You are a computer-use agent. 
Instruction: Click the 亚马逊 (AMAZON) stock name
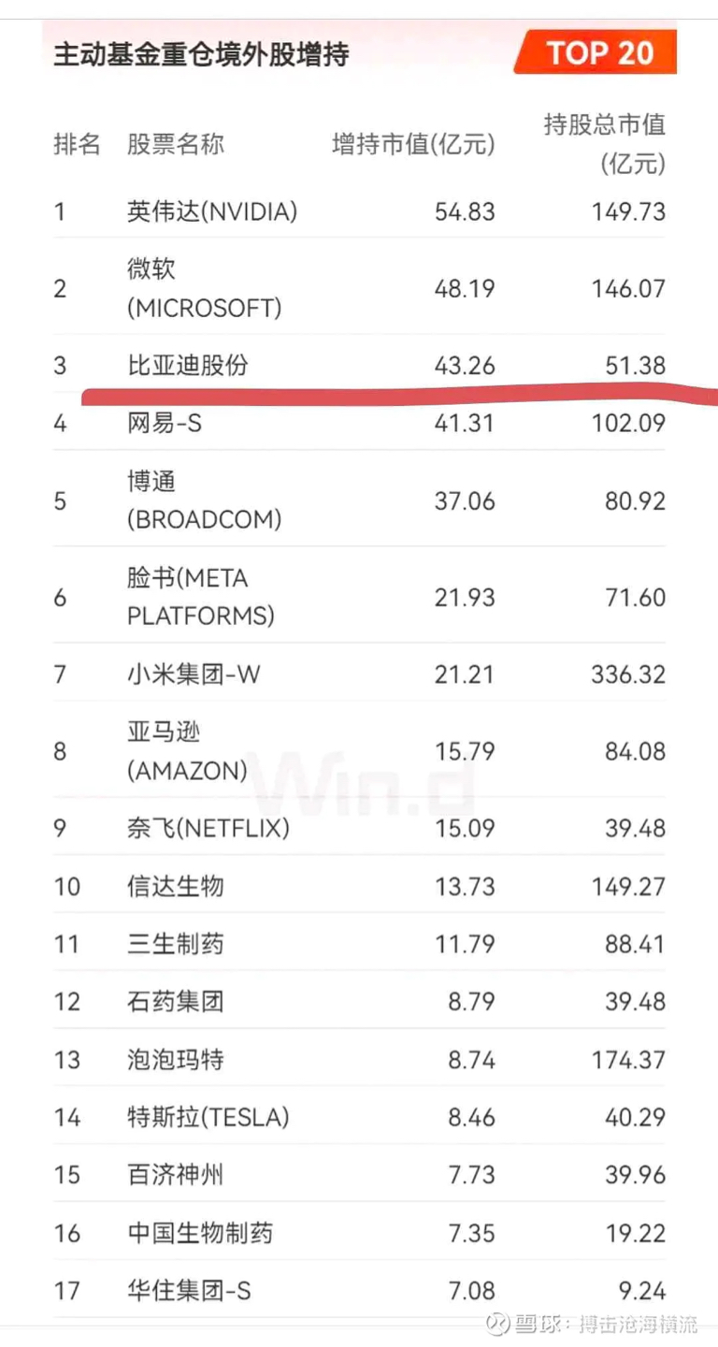(187, 751)
